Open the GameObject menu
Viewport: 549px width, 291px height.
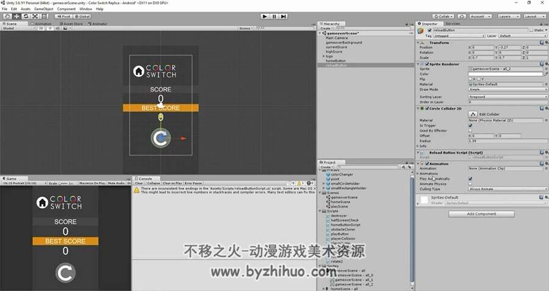coord(44,9)
